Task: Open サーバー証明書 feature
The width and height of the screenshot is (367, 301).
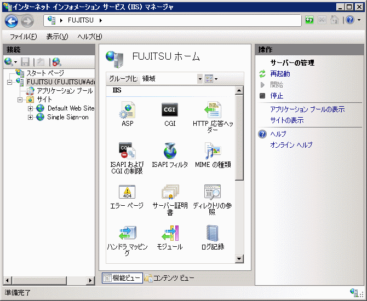Action: 170,200
